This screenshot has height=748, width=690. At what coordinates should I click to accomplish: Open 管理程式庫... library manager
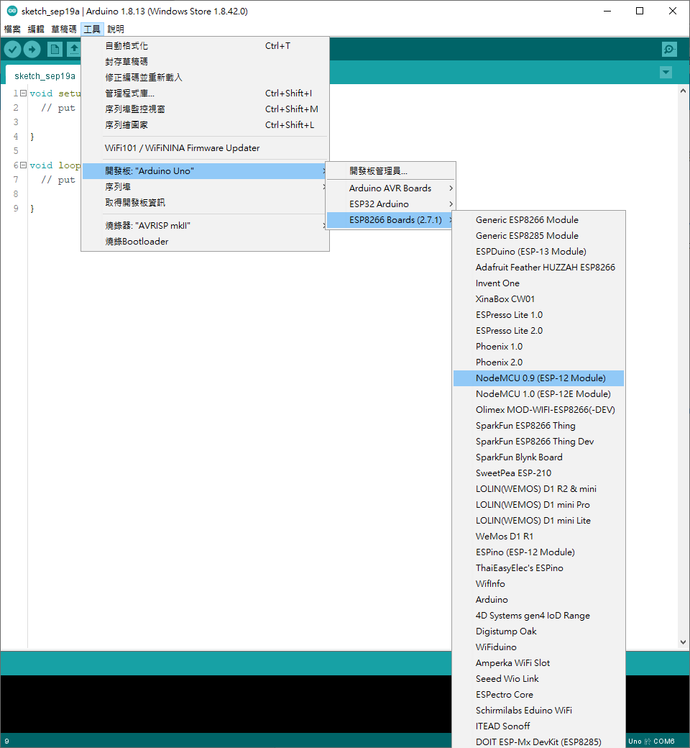click(205, 93)
